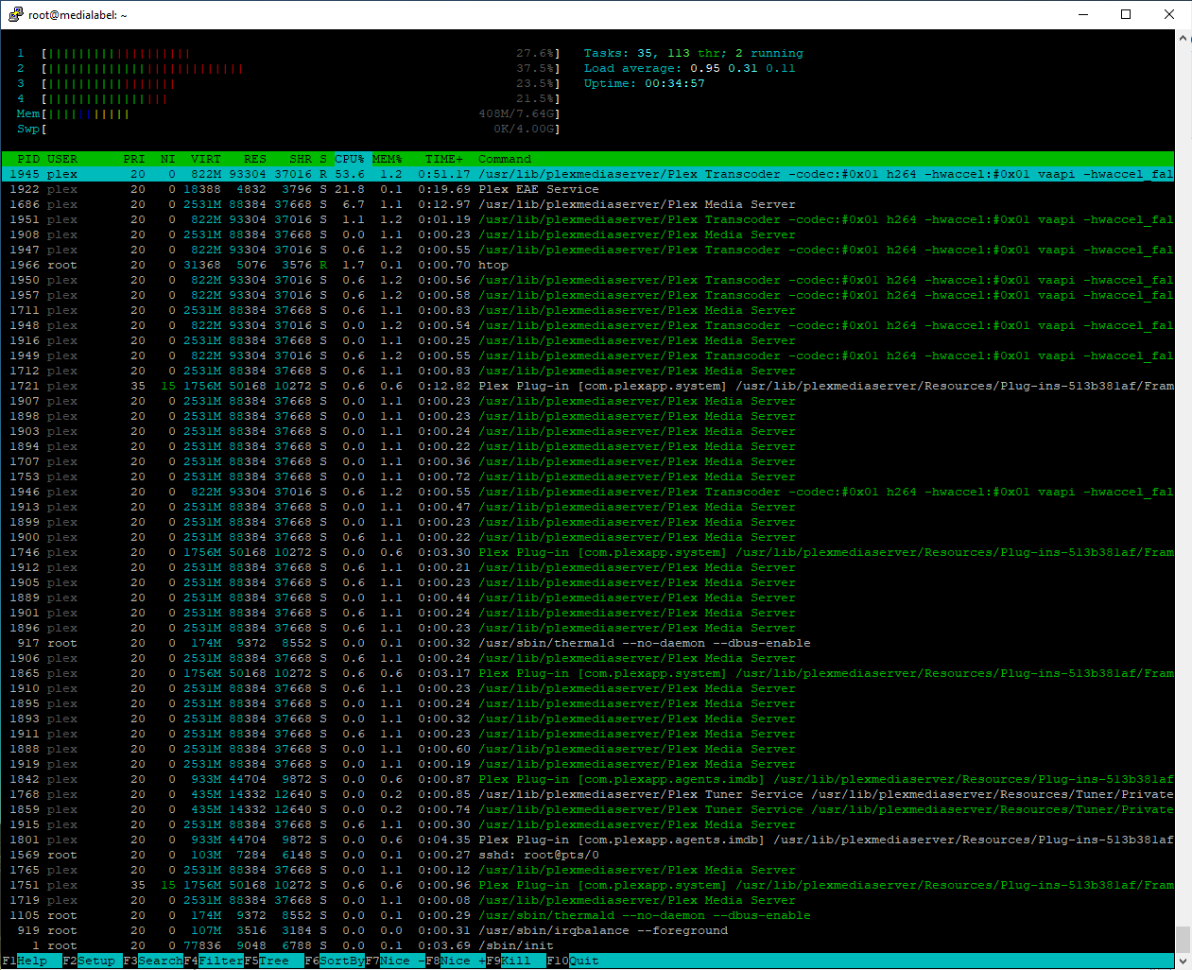Select the highlighted process row PID 1945
The width and height of the screenshot is (1192, 970).
coord(588,174)
